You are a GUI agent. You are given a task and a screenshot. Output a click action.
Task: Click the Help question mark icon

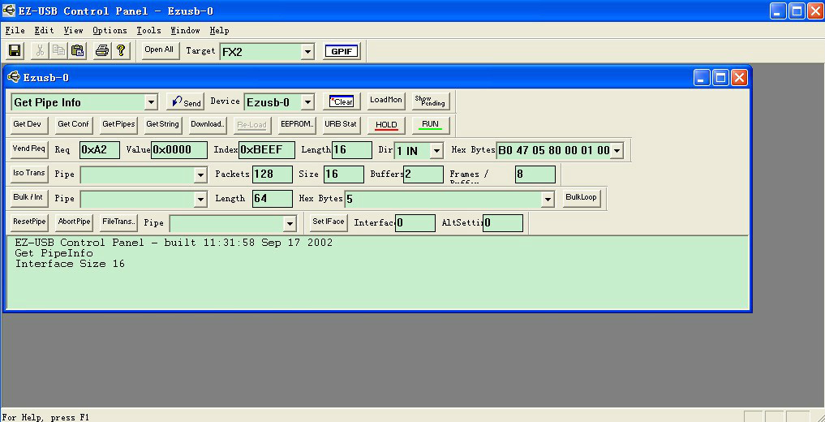tap(121, 50)
